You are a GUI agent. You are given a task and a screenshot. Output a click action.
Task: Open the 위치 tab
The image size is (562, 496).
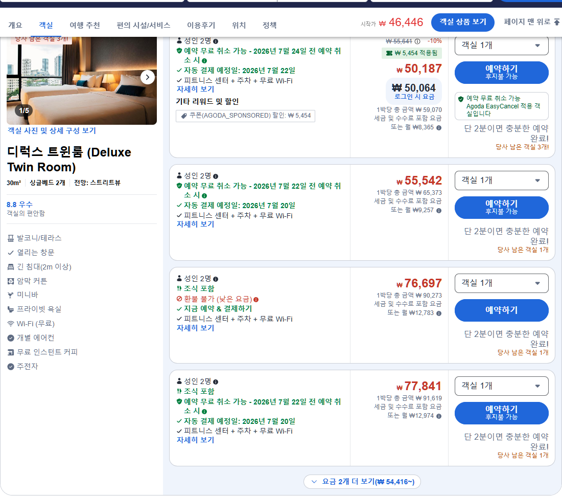pos(239,25)
